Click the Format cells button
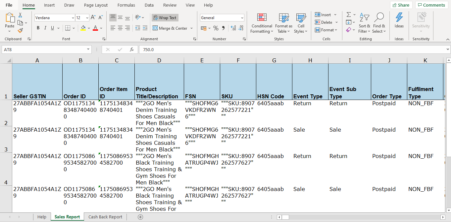The height and width of the screenshot is (222, 451). click(326, 30)
